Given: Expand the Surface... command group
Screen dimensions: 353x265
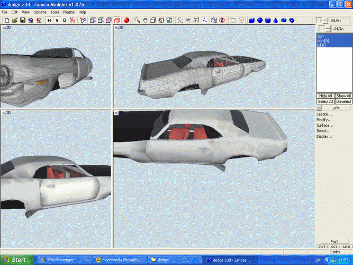Looking at the screenshot, I should pyautogui.click(x=324, y=125).
